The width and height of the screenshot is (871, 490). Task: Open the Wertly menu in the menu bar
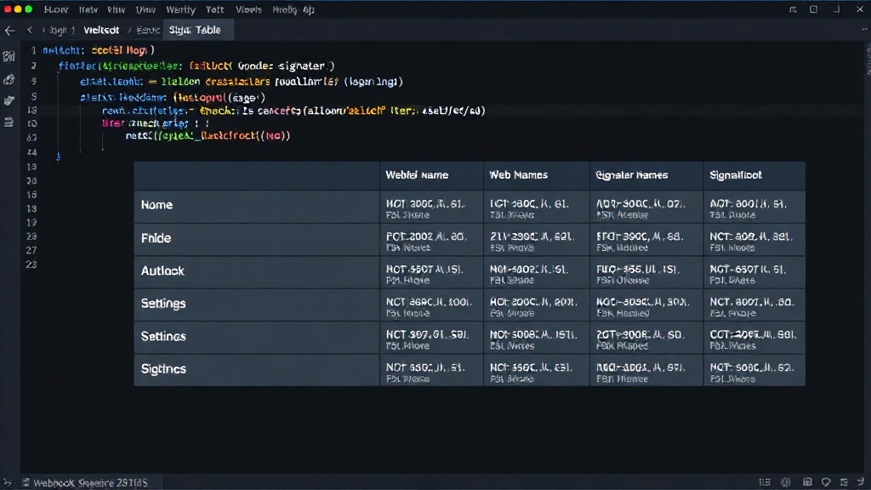(180, 9)
